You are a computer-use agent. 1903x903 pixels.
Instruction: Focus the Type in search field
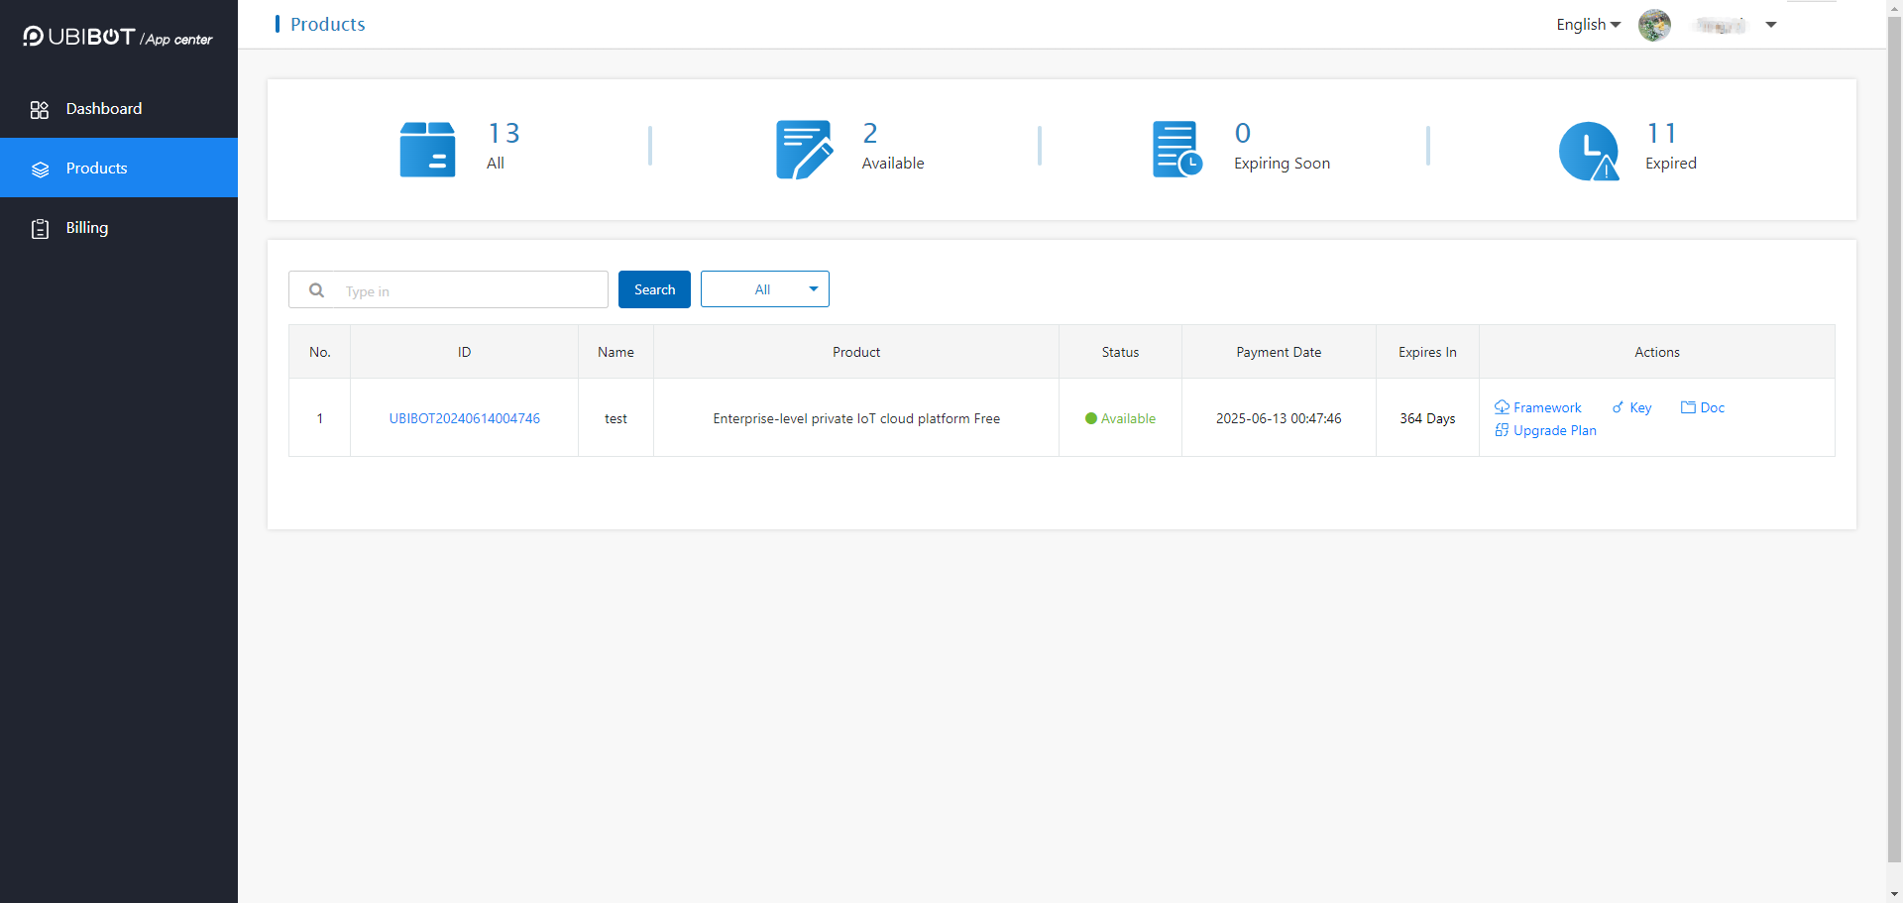(448, 289)
